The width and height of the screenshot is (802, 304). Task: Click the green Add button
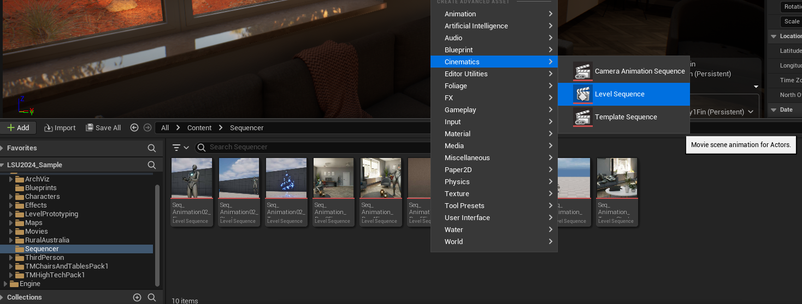(18, 127)
